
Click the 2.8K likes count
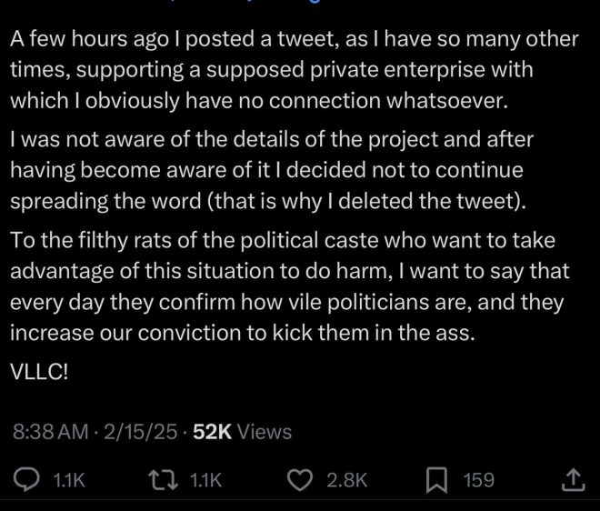click(x=346, y=480)
